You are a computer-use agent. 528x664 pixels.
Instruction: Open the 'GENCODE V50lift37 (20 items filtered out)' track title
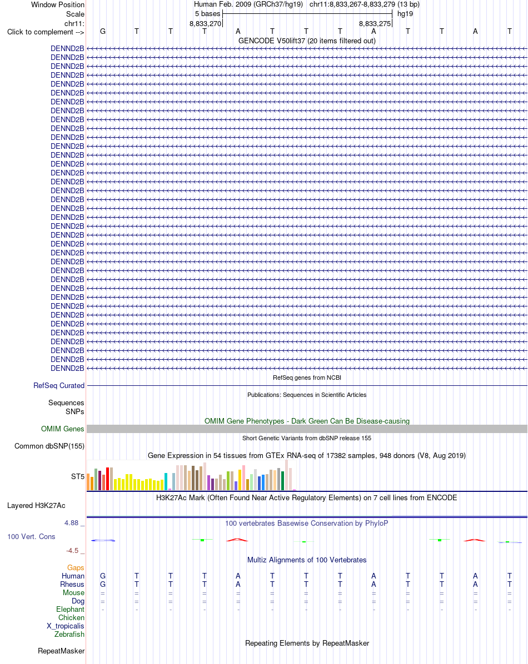(x=307, y=41)
